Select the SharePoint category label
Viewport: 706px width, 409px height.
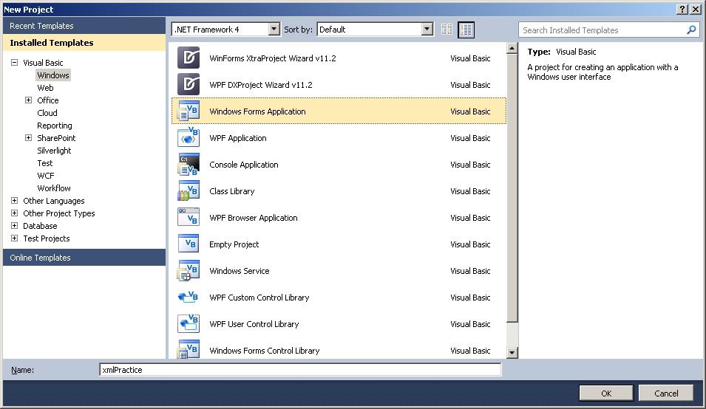pos(56,138)
